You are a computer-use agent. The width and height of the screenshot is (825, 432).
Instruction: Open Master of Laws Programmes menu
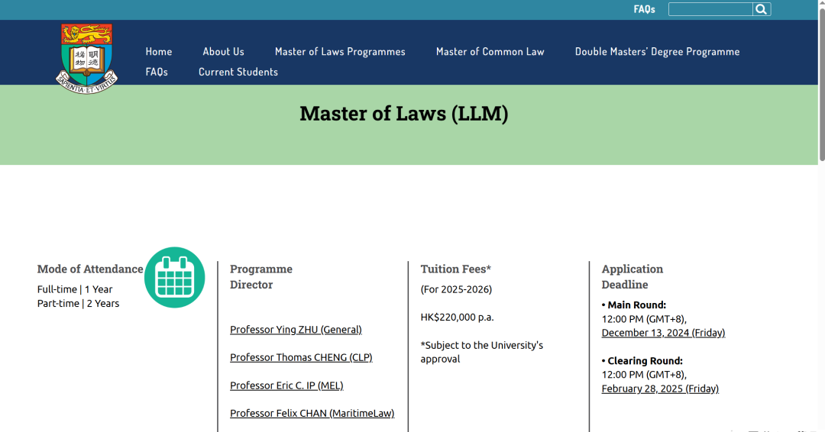[340, 52]
